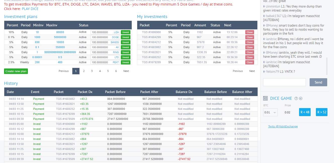Invest in the PEXT weekly plan

tap(126, 62)
